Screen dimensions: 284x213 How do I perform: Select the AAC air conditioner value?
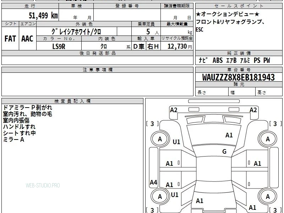27,39
